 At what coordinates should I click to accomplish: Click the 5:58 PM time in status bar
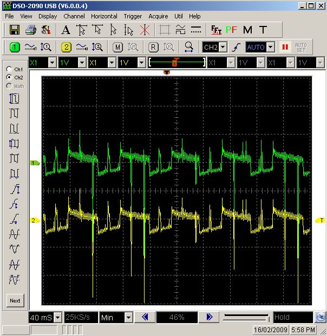coord(303,330)
